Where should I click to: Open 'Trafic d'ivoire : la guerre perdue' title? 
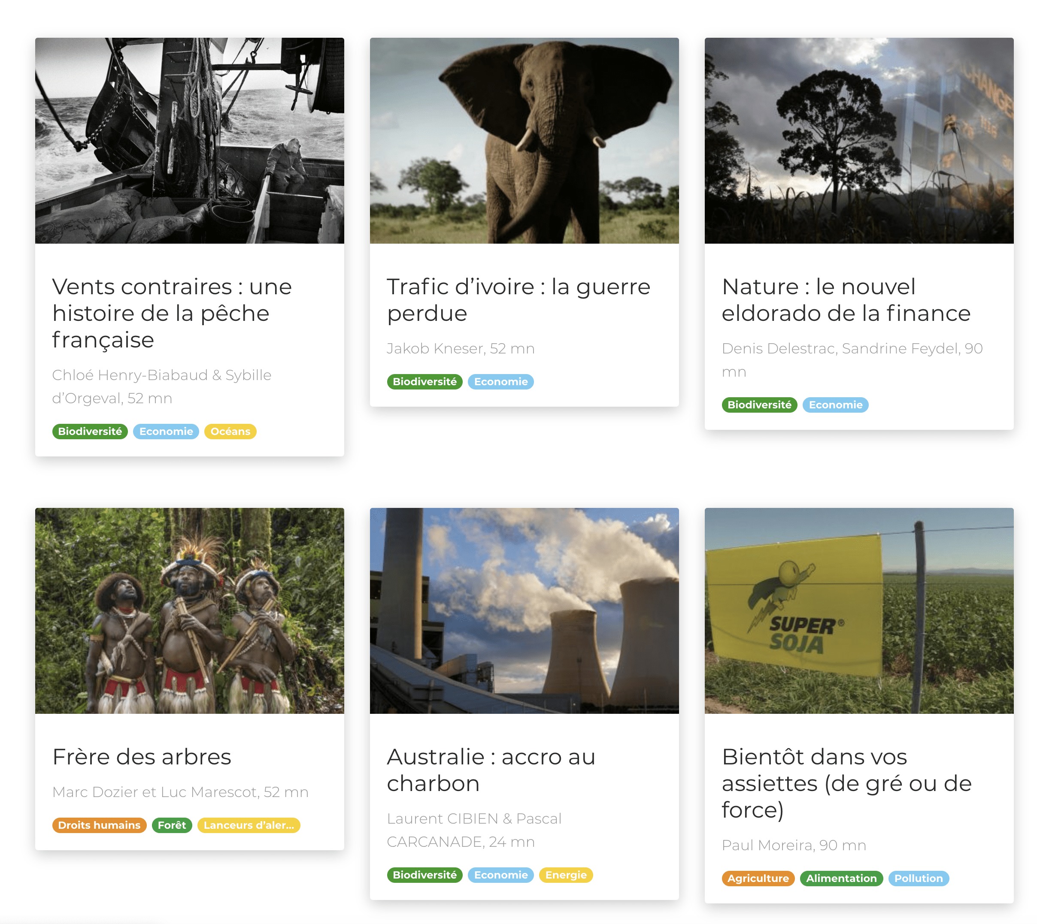pyautogui.click(x=518, y=300)
